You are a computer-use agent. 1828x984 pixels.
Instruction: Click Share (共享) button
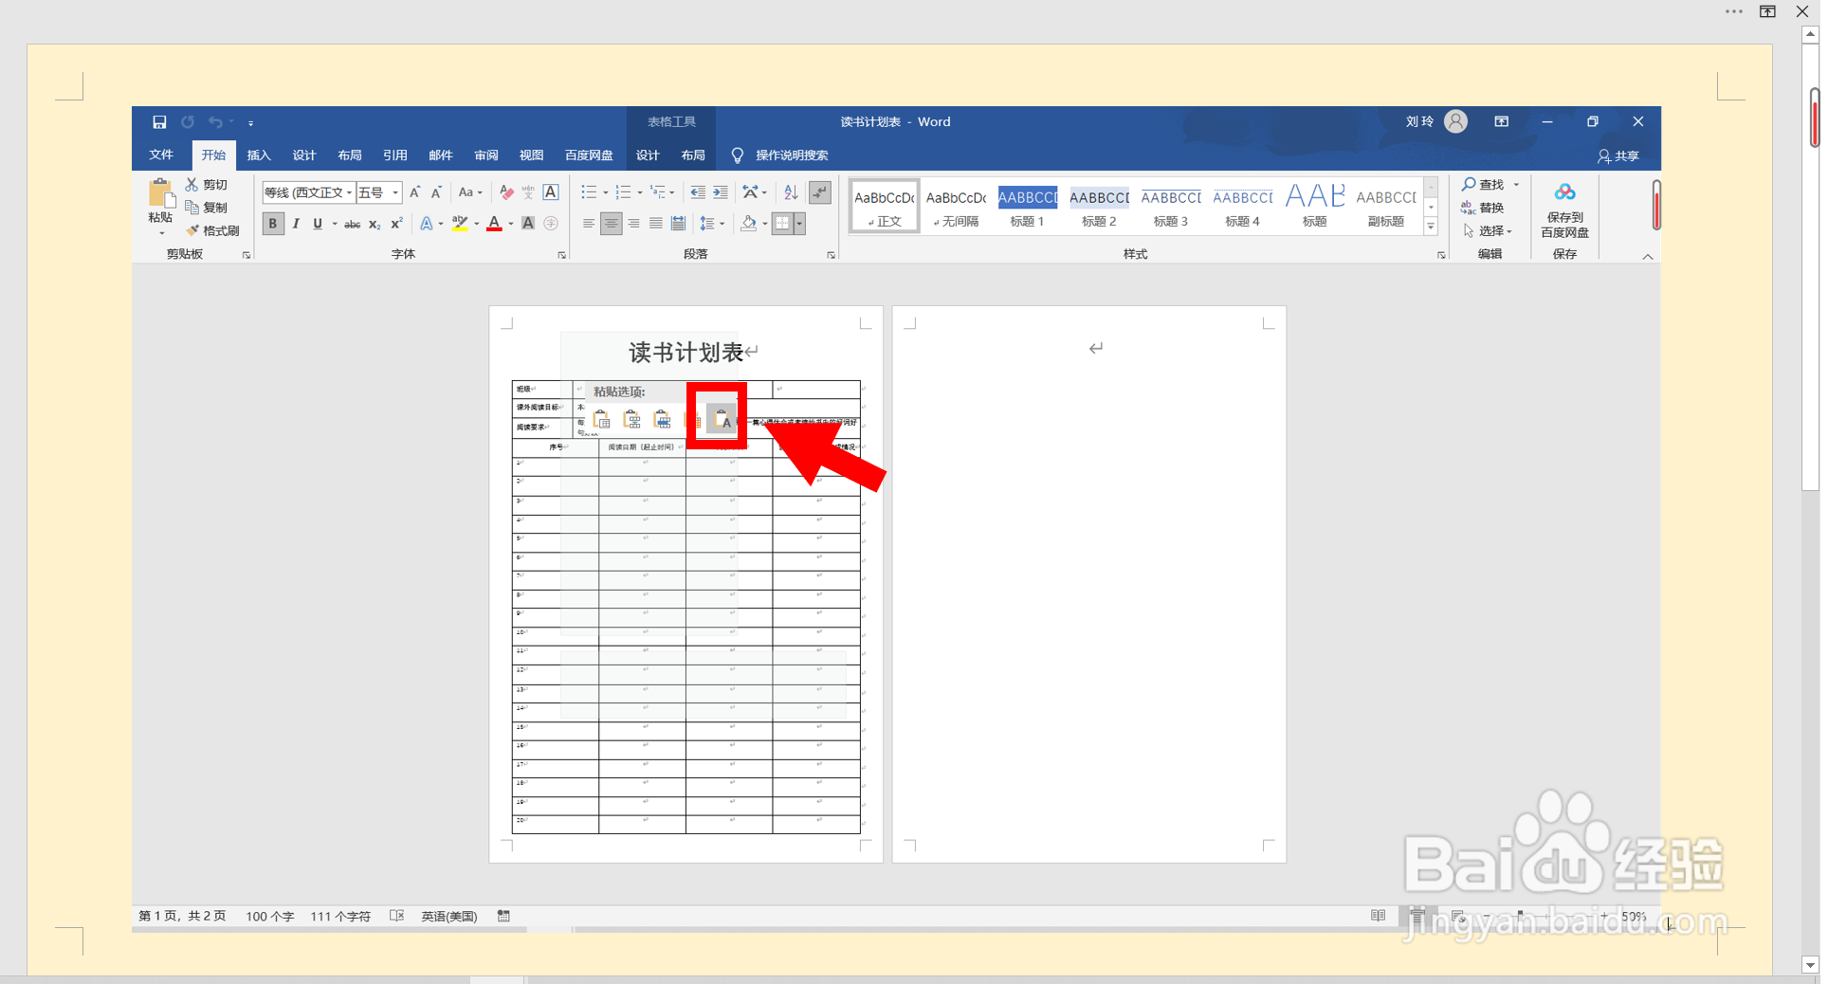coord(1618,155)
